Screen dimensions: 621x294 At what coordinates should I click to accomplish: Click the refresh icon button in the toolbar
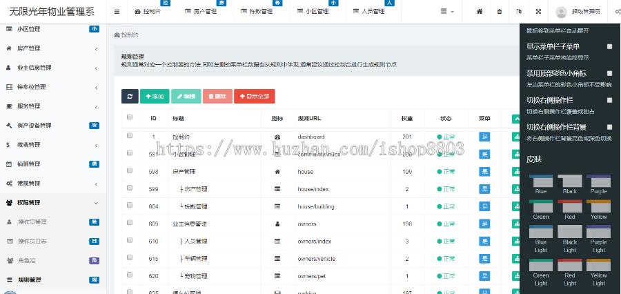coord(130,97)
